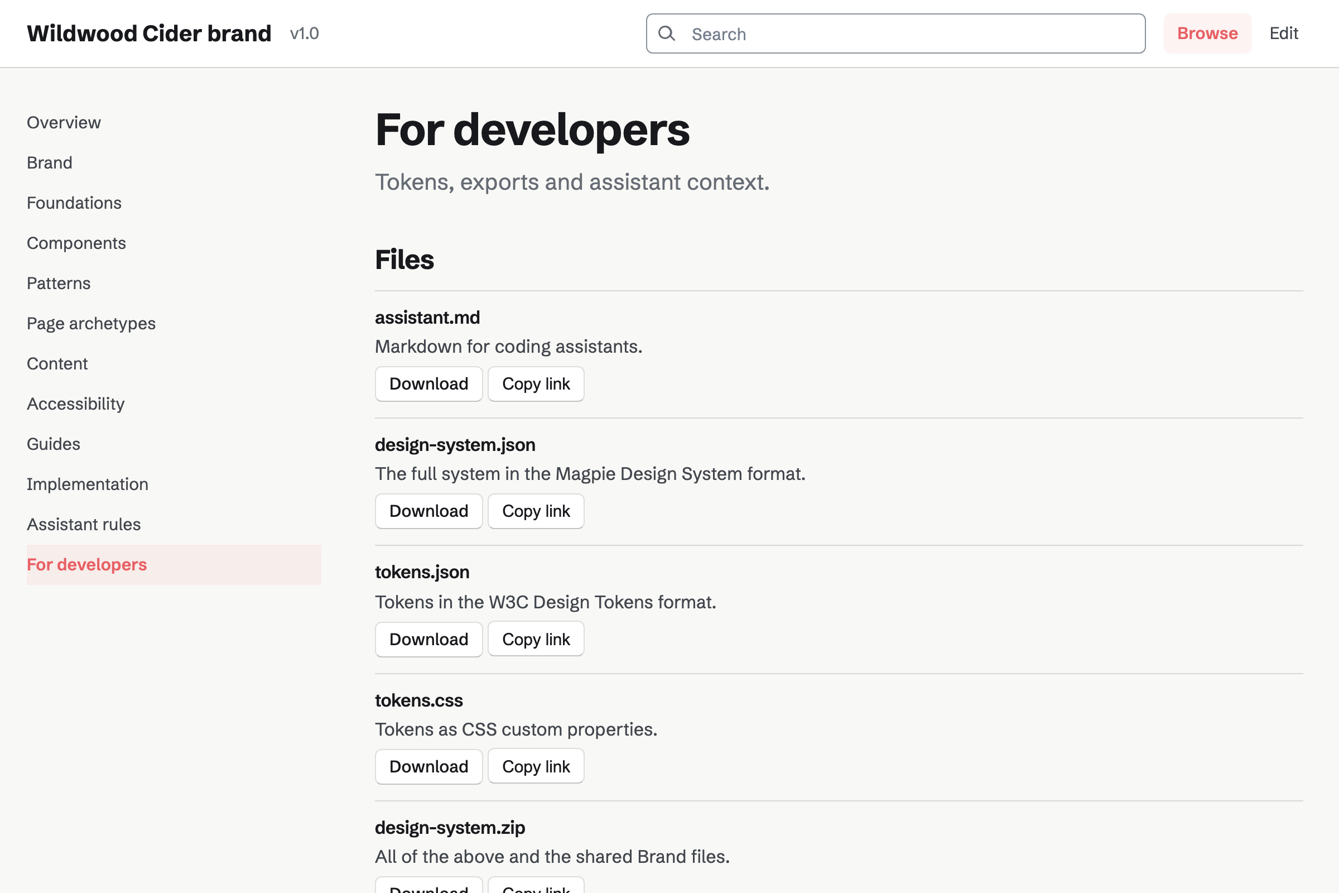The image size is (1339, 893).
Task: Click 'All of the above and the shared Brand files.'
Action: (x=552, y=857)
